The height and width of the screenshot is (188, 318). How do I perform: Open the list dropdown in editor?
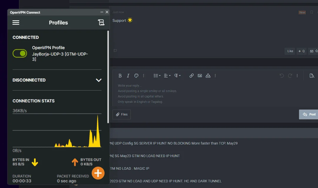[157, 76]
